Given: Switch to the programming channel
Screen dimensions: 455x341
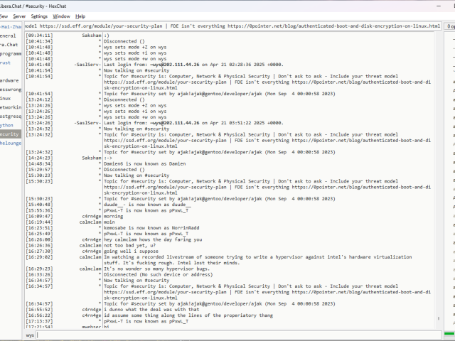Looking at the screenshot, I should tap(10, 53).
